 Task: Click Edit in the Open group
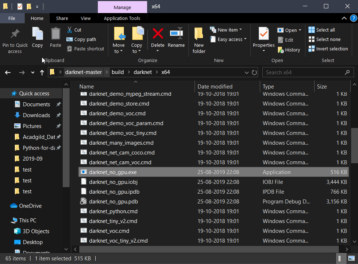tap(286, 40)
